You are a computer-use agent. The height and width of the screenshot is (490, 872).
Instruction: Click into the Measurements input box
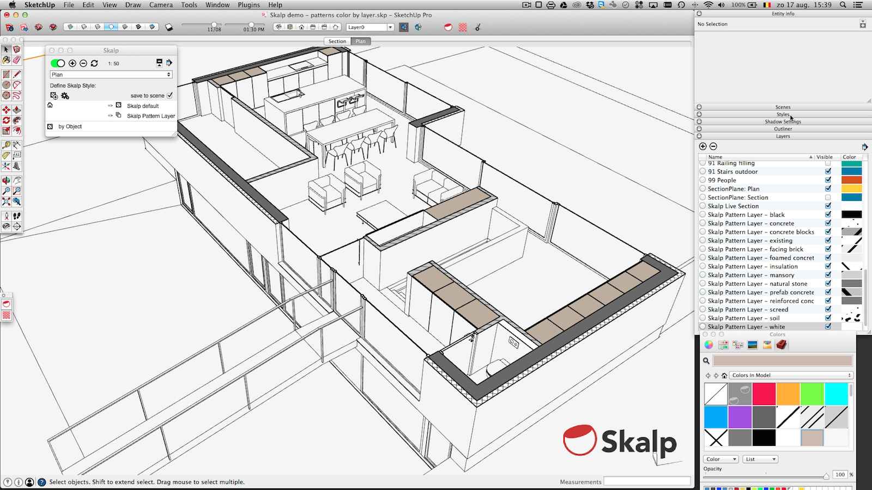[647, 482]
